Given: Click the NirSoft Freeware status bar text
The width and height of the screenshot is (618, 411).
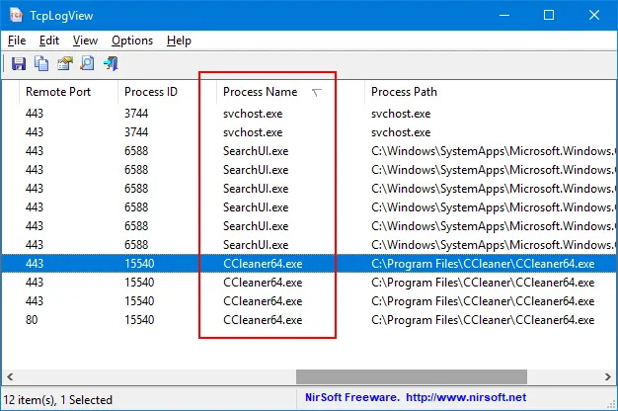Looking at the screenshot, I should coord(352,397).
